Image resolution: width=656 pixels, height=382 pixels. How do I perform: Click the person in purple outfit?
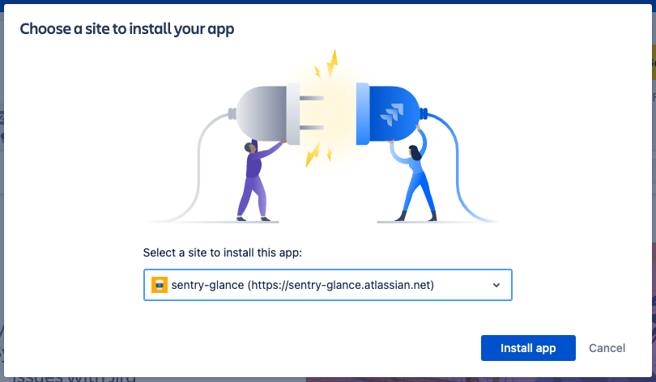pos(255,182)
